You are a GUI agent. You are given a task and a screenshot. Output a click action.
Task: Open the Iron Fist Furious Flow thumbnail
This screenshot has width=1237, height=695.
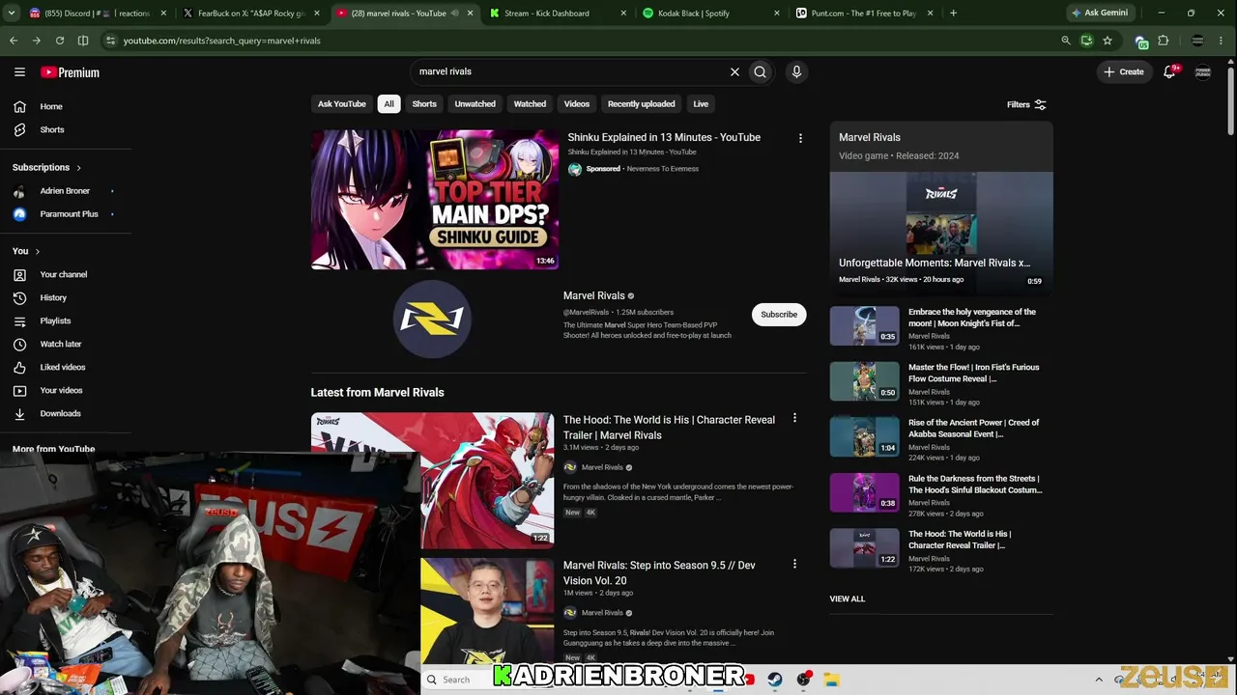[x=864, y=381]
